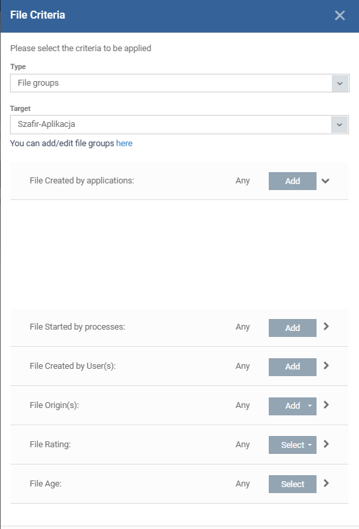The width and height of the screenshot is (359, 529).
Task: Click the Type field arrow icon
Action: point(340,83)
